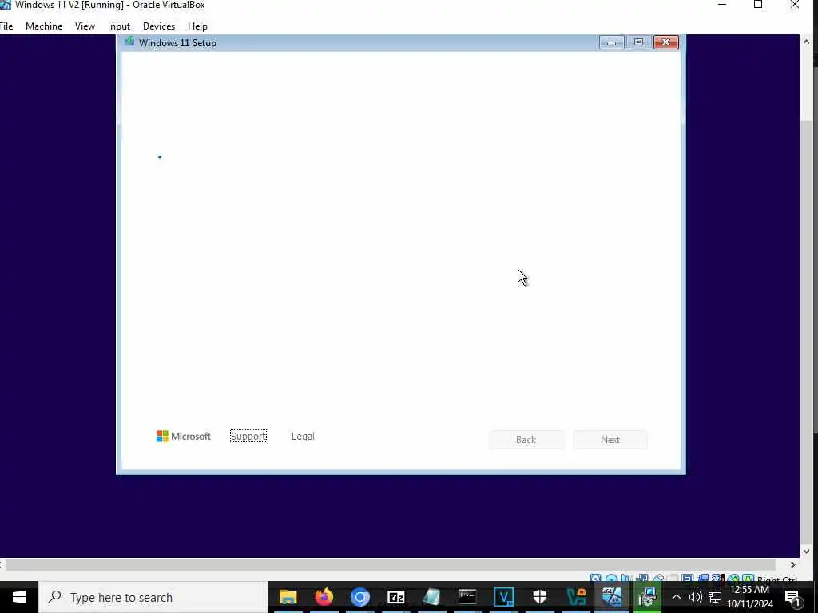The height and width of the screenshot is (613, 818).
Task: Click the Next button in Setup
Action: [610, 440]
